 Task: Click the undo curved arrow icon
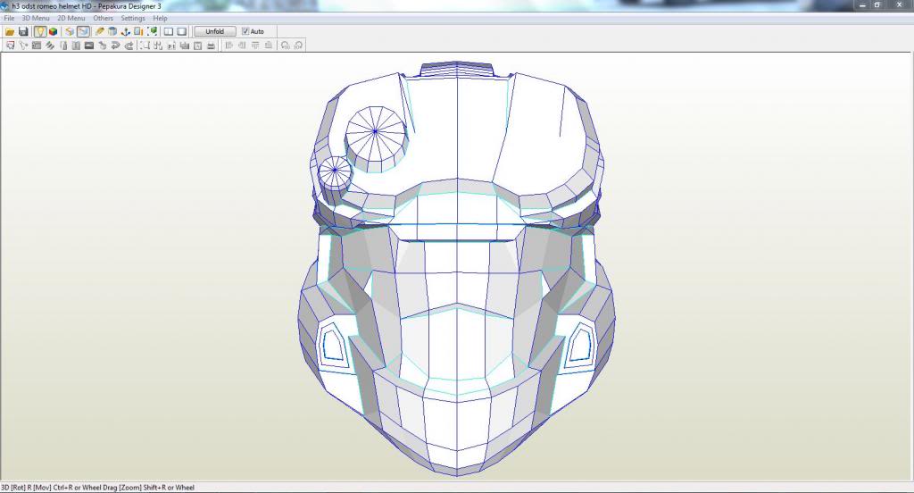[x=115, y=46]
